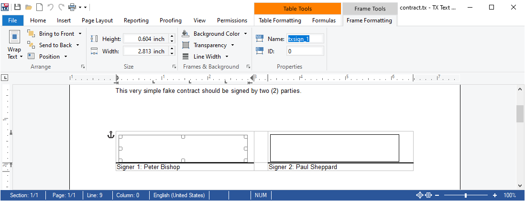Edit the Name field containing txsign_1
Image resolution: width=525 pixels, height=201 pixels.
pos(305,39)
